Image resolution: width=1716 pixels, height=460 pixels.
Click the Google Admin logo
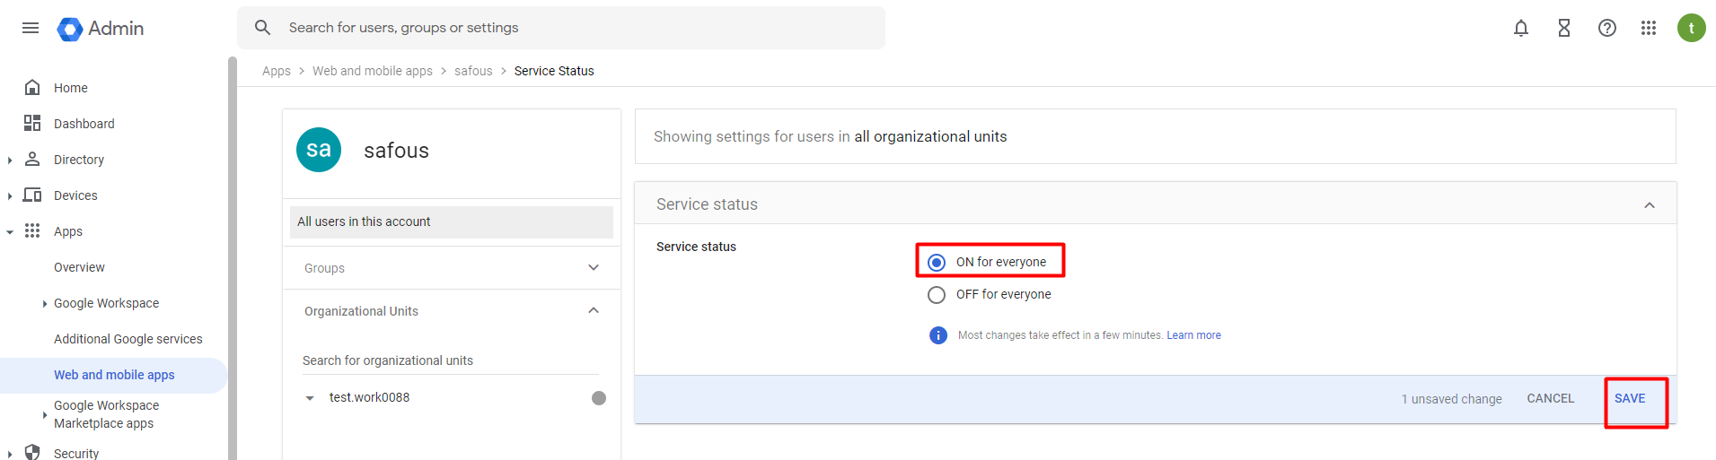(101, 29)
